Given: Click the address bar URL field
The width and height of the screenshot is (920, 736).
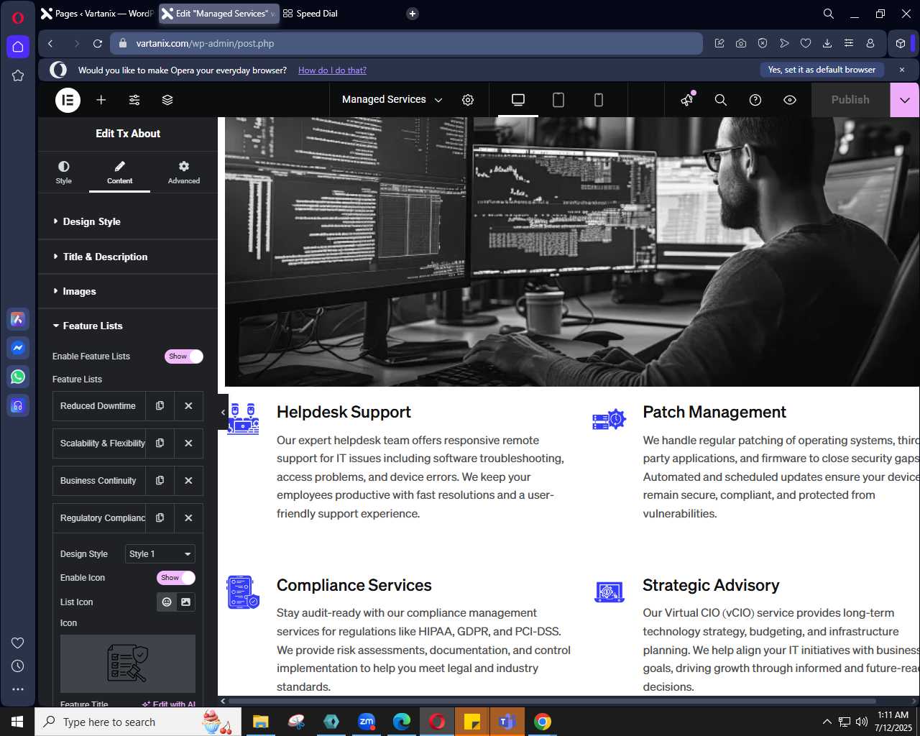Looking at the screenshot, I should 406,44.
